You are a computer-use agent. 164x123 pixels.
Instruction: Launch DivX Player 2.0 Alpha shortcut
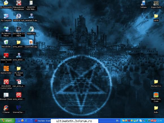(19, 31)
